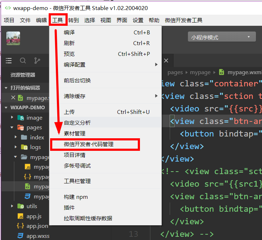262x240 pixels.
Task: Open the 转到 menu
Action: pyautogui.click(x=73, y=20)
